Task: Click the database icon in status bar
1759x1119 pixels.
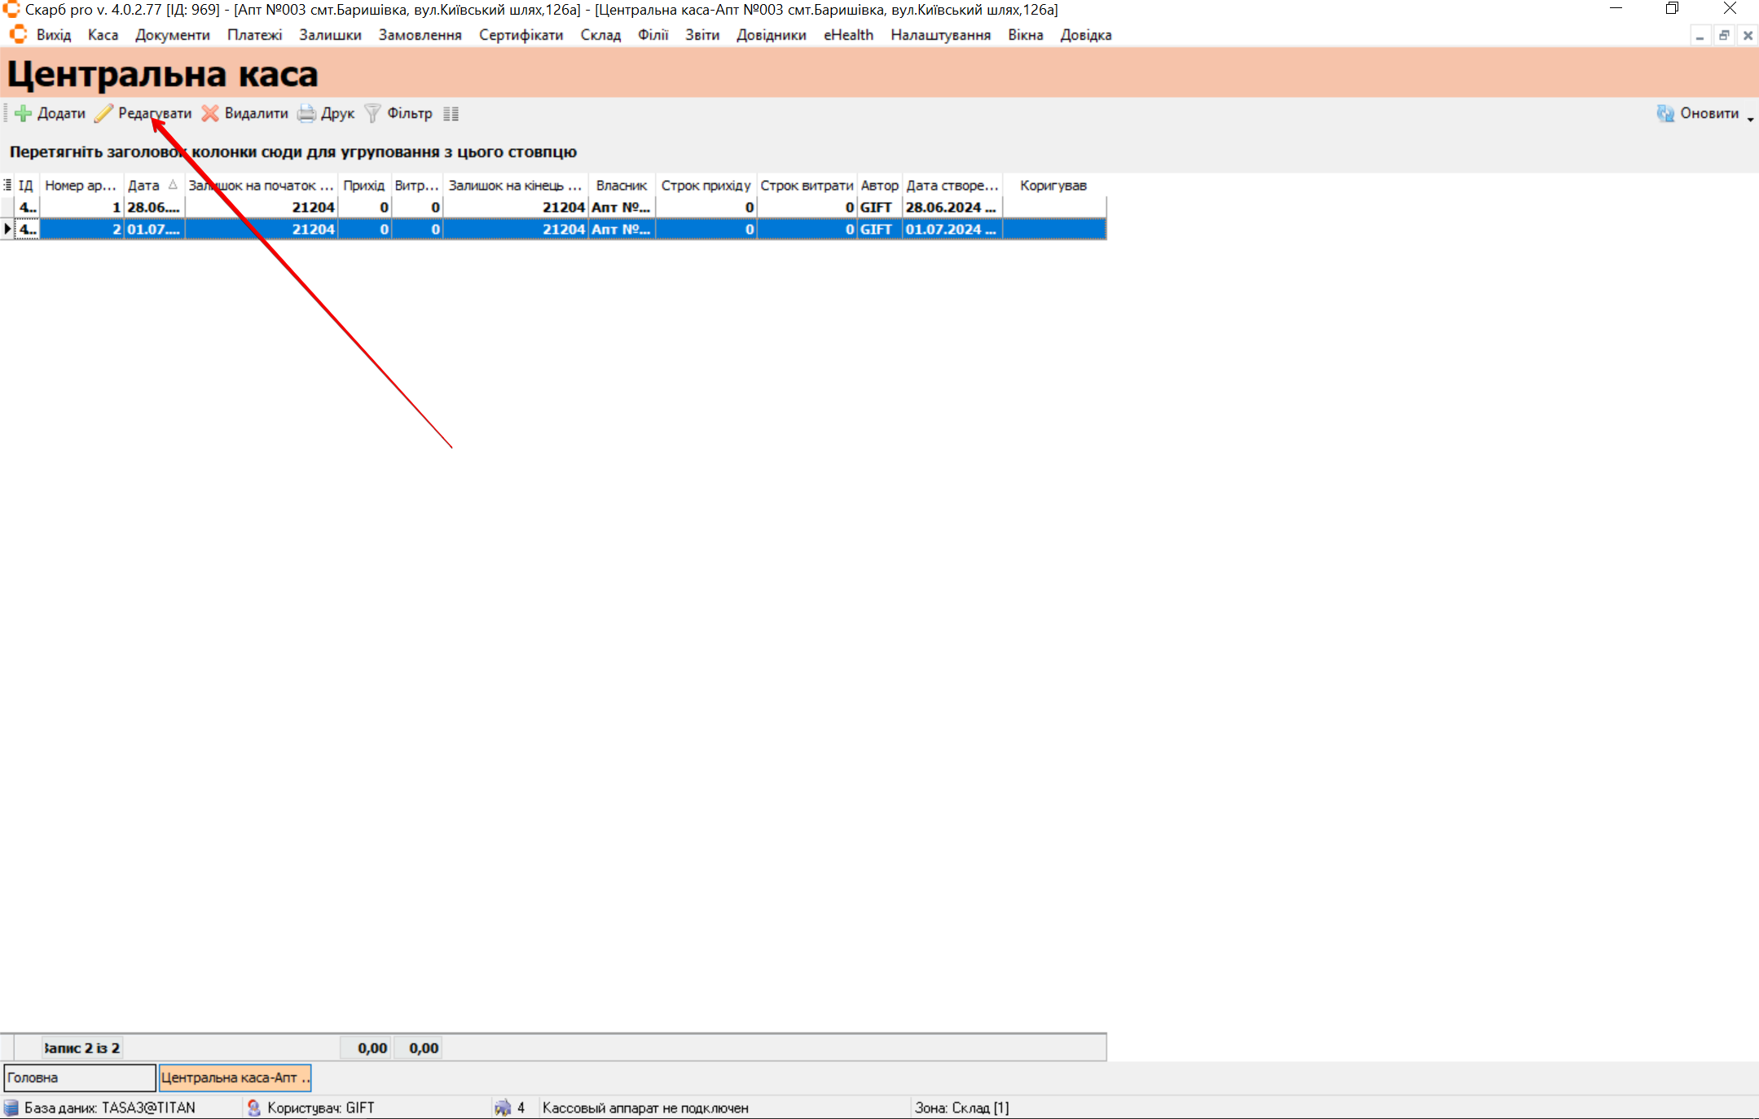Action: [x=11, y=1108]
